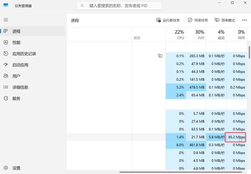This screenshot has height=174, width=251.
Task: Select the 用户 sidebar item
Action: [x=32, y=76]
